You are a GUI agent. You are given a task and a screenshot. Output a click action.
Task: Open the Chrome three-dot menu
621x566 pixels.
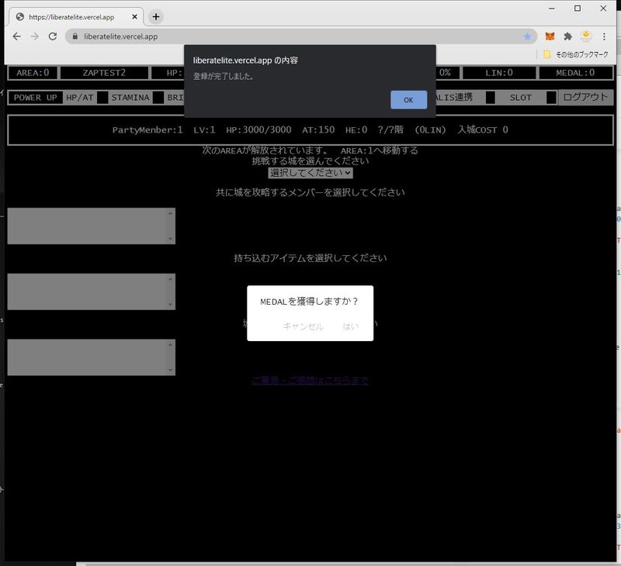coord(604,36)
